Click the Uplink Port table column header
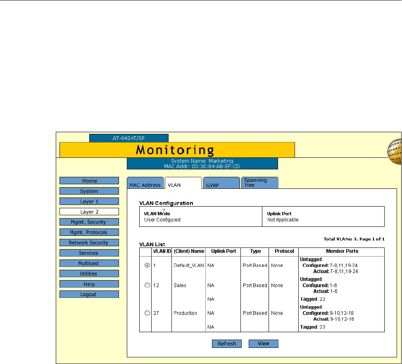The image size is (402, 364). [x=224, y=251]
